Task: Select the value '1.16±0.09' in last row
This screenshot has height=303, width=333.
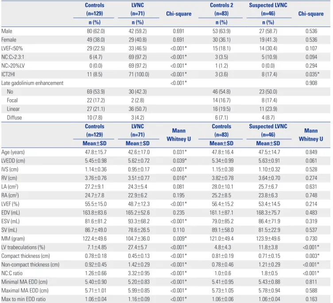Action: pyautogui.click(x=139, y=299)
